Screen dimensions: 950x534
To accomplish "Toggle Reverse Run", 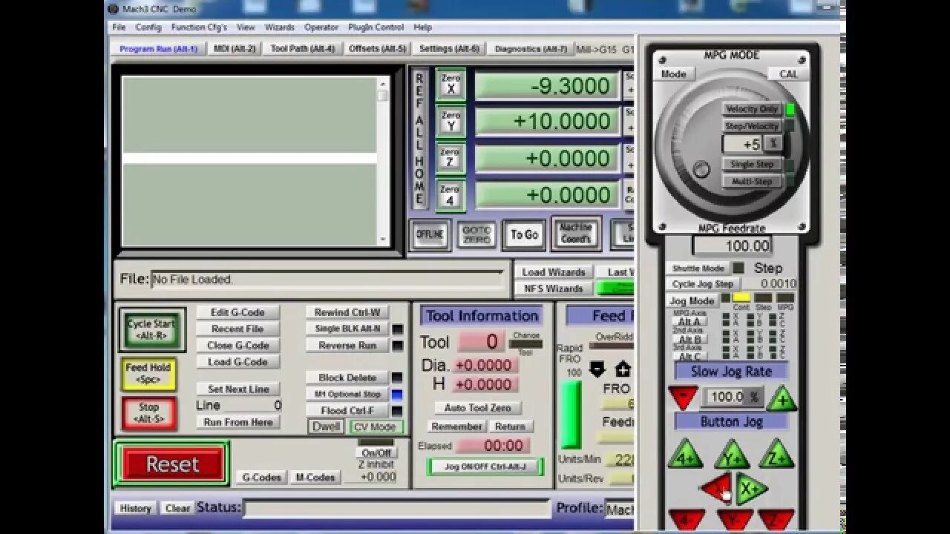I will [347, 345].
